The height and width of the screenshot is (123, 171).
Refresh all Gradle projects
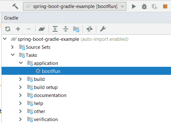(x=8, y=29)
